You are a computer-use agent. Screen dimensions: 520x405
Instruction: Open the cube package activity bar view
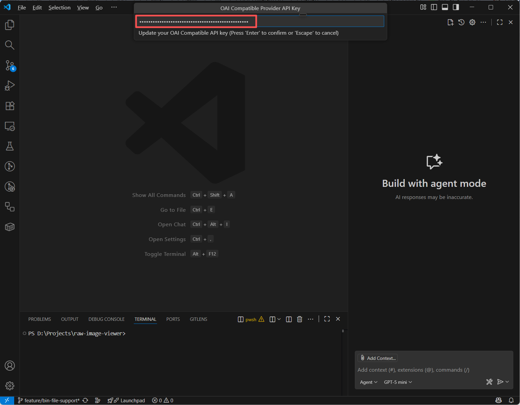point(10,227)
